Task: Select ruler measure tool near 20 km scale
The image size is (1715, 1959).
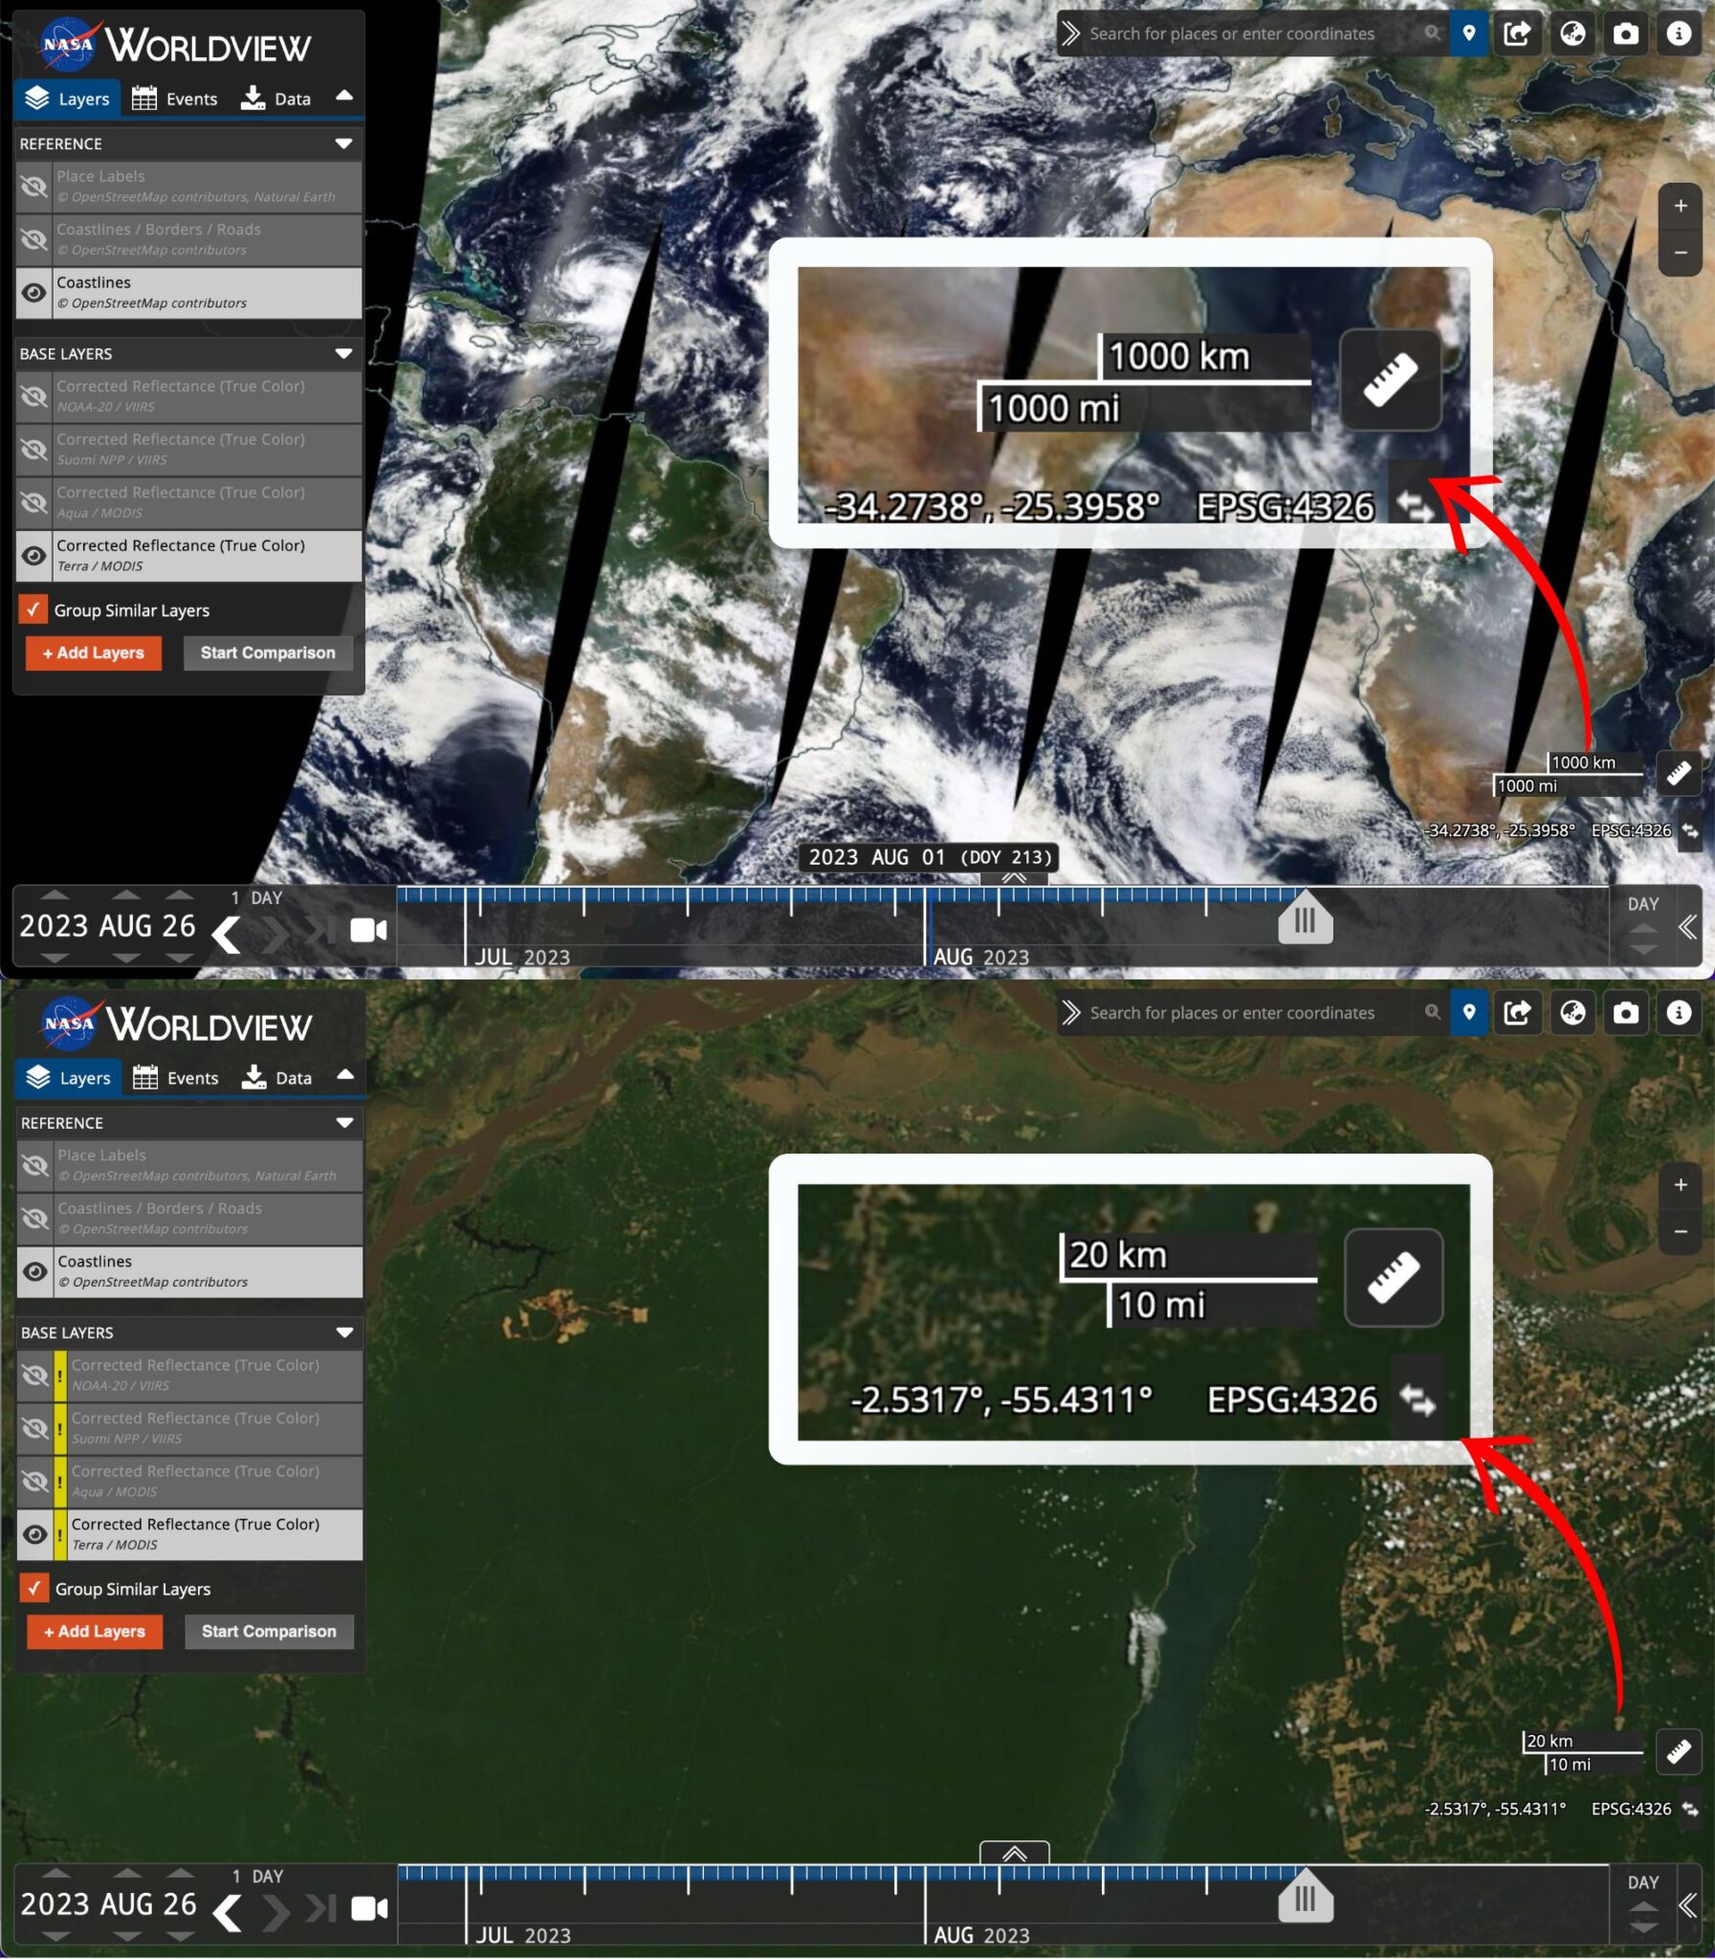Action: pyautogui.click(x=1679, y=1751)
